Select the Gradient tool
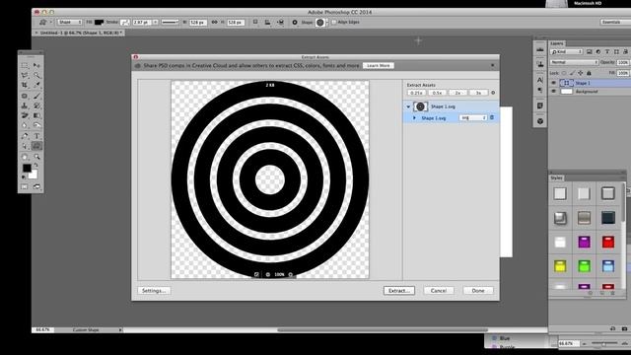 pos(36,115)
